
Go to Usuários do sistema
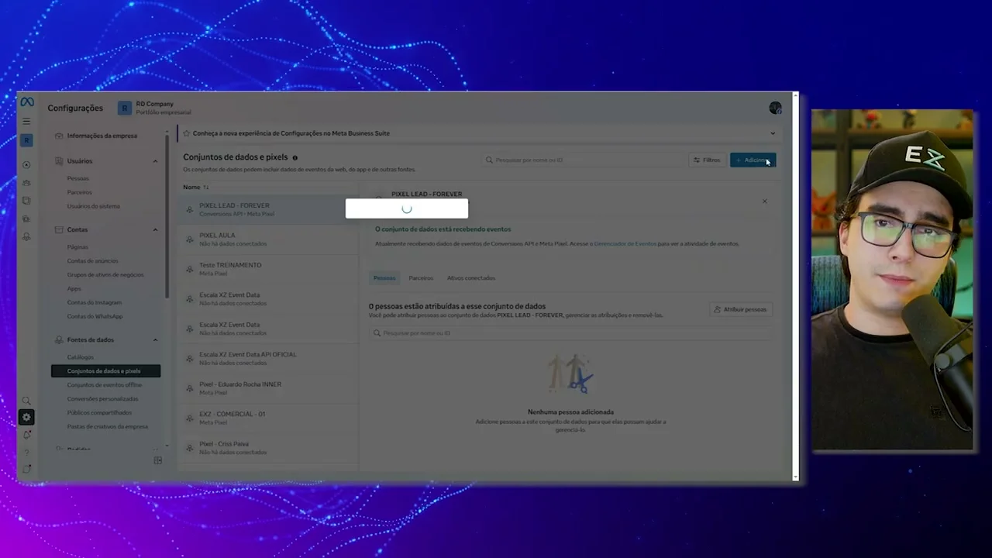(94, 206)
